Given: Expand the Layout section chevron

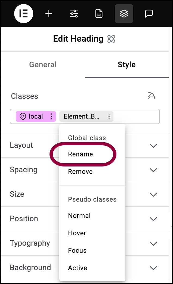Looking at the screenshot, I should [153, 146].
